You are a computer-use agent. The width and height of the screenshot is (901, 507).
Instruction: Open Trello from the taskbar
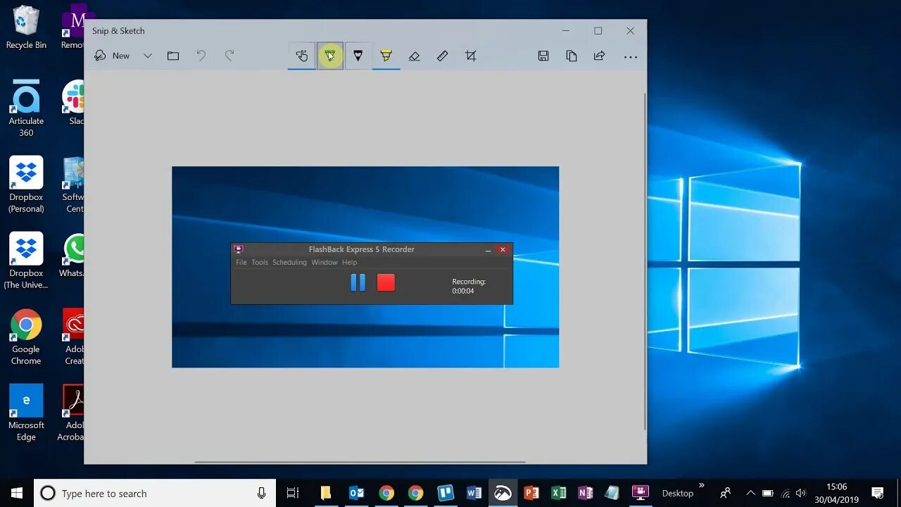(445, 493)
